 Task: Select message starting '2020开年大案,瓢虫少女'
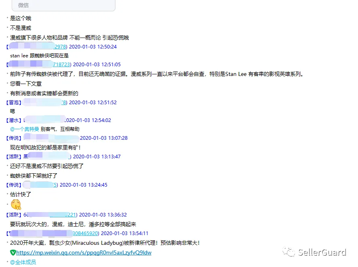pyautogui.click(x=105, y=243)
